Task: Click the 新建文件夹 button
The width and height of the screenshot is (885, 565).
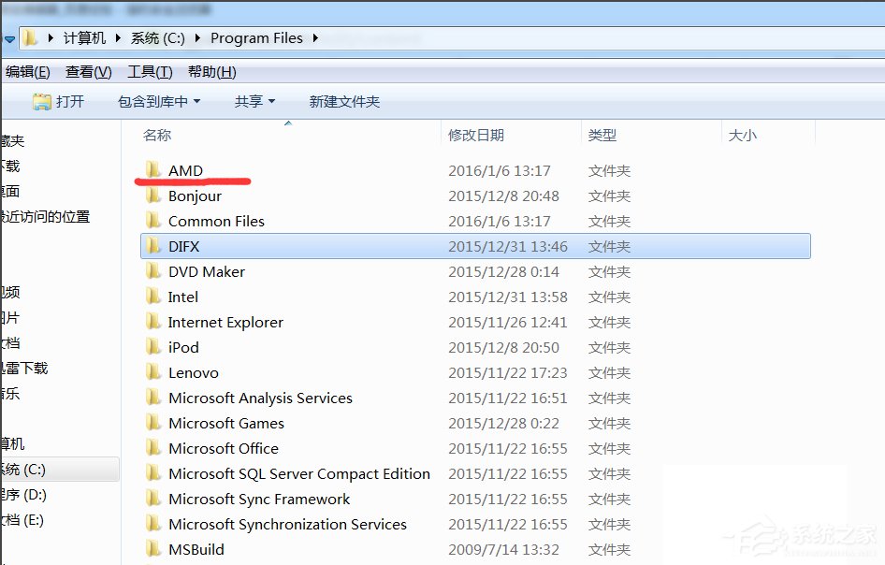Action: coord(343,101)
